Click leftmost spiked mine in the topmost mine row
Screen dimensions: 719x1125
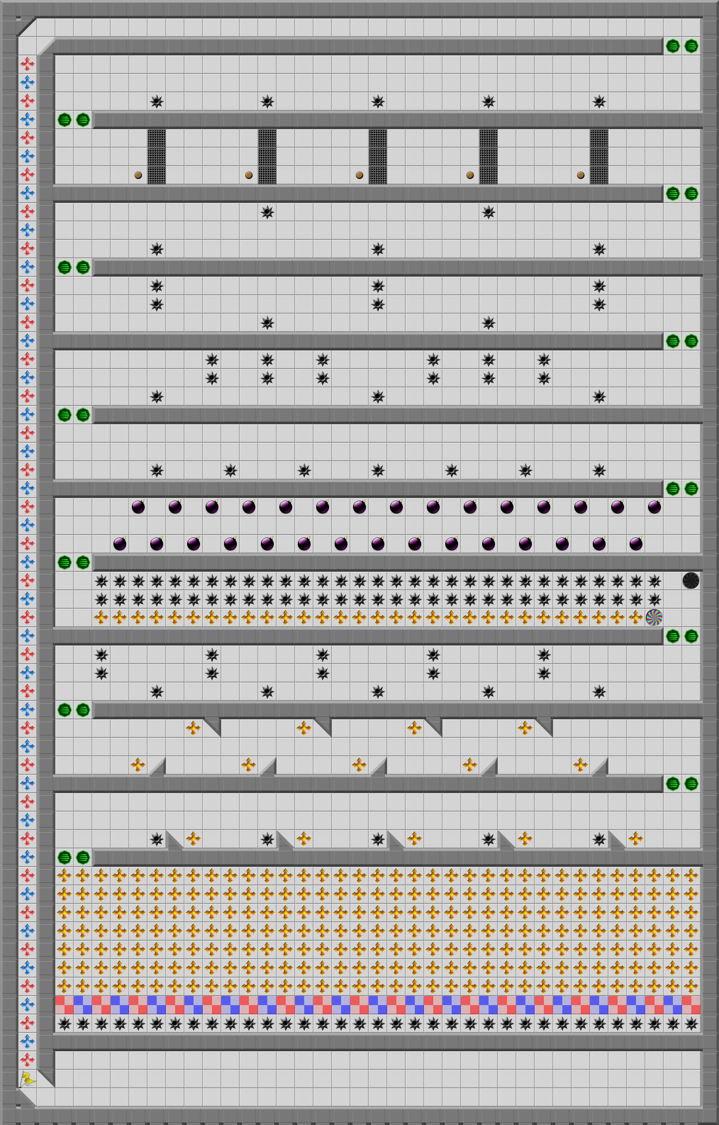(x=156, y=101)
